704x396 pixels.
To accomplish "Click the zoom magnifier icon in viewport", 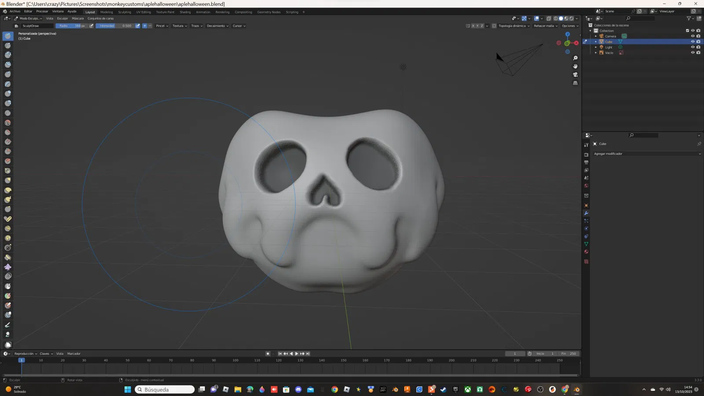I will pos(575,58).
